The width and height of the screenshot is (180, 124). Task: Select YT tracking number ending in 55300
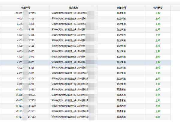click(26, 106)
